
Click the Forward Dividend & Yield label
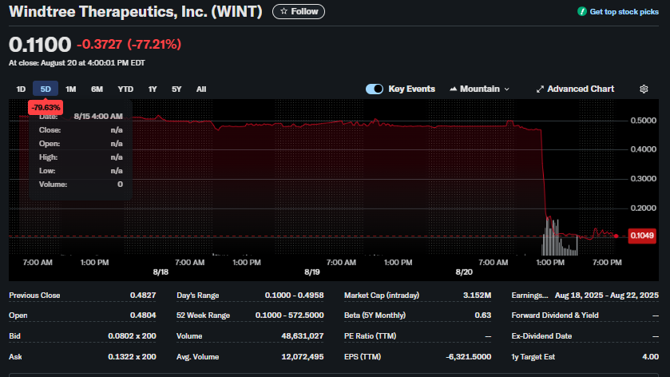click(x=555, y=315)
